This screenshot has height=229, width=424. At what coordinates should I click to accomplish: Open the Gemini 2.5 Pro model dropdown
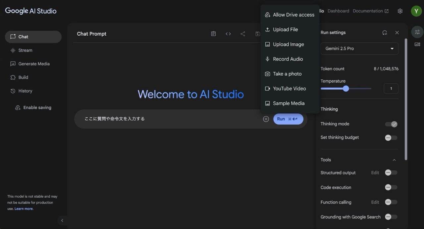(x=359, y=49)
